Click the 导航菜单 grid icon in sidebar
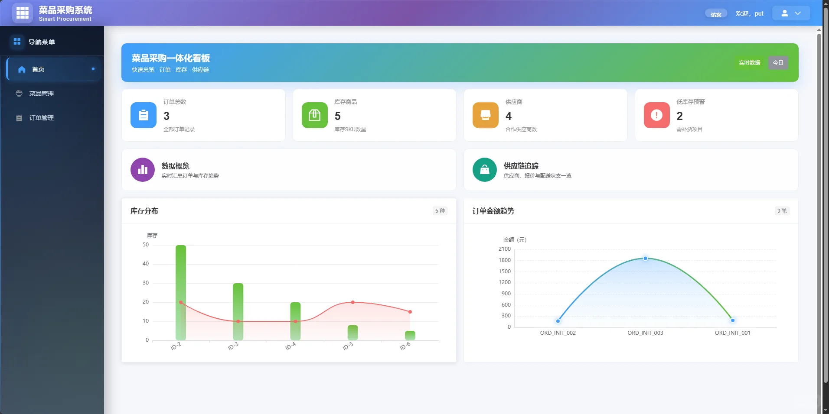 click(17, 42)
